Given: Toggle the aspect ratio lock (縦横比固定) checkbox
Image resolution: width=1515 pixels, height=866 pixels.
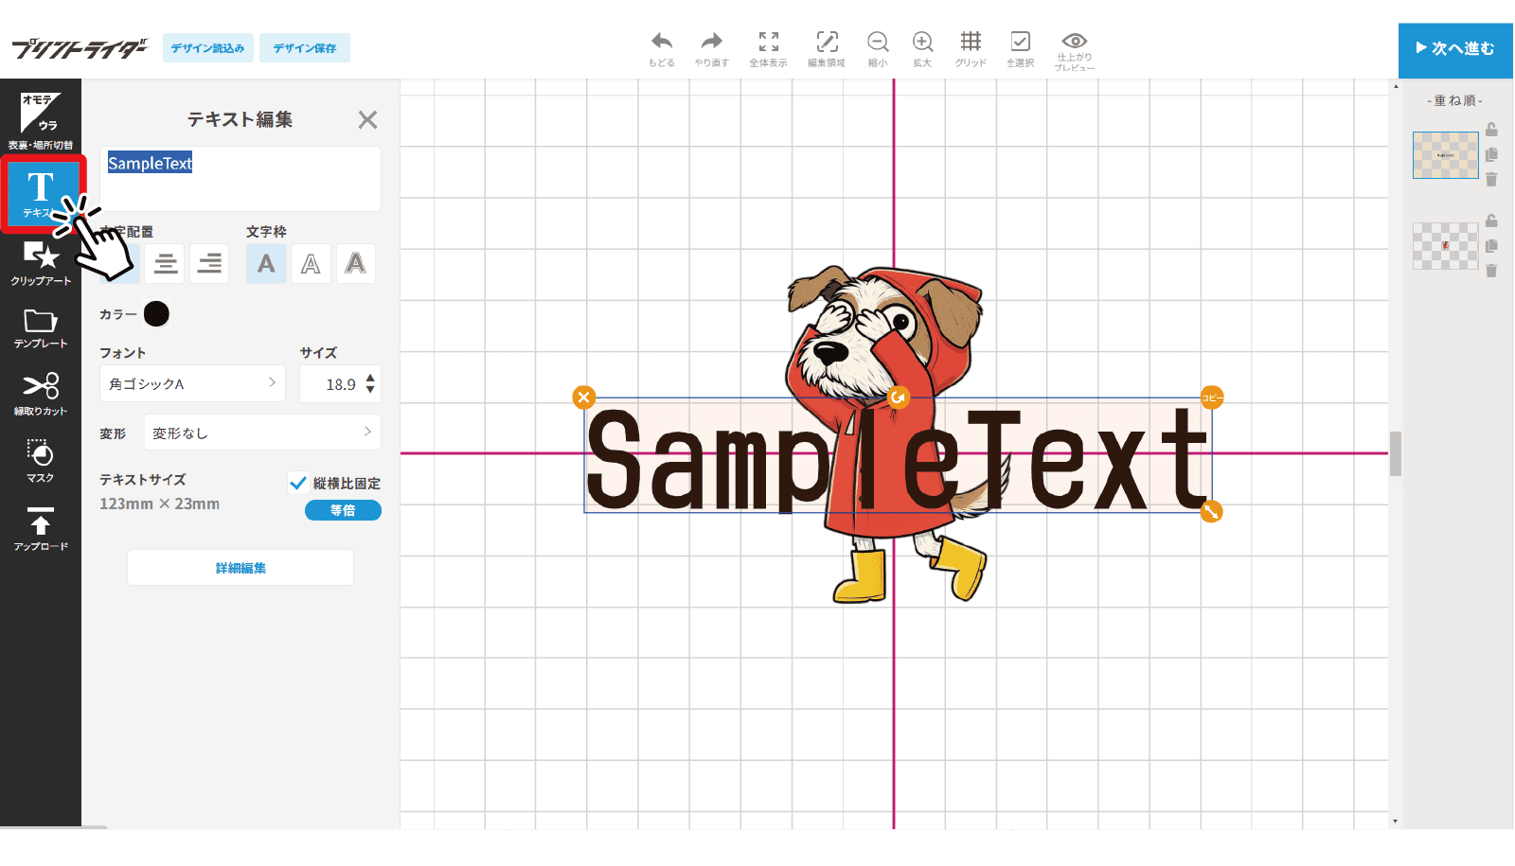Looking at the screenshot, I should click(298, 483).
